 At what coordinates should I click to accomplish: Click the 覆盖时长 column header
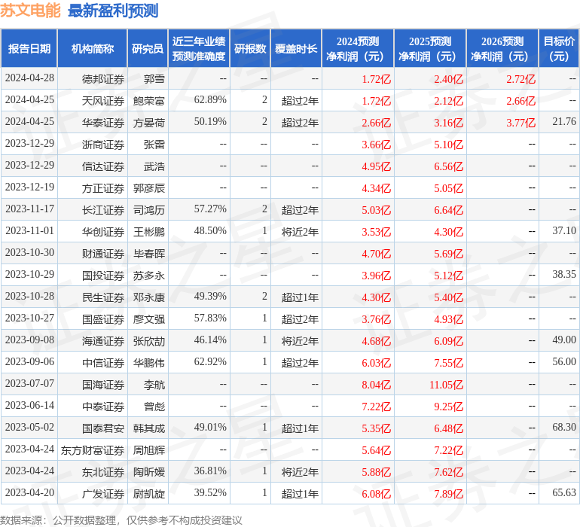tap(296, 48)
